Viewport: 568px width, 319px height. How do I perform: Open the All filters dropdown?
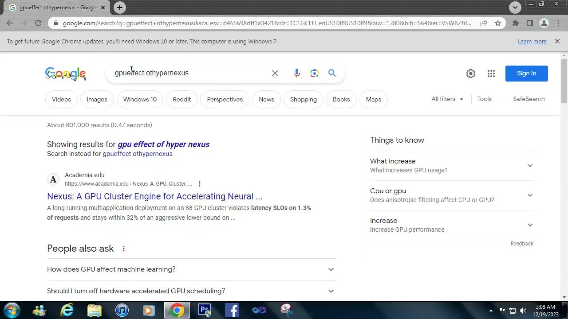click(x=447, y=99)
